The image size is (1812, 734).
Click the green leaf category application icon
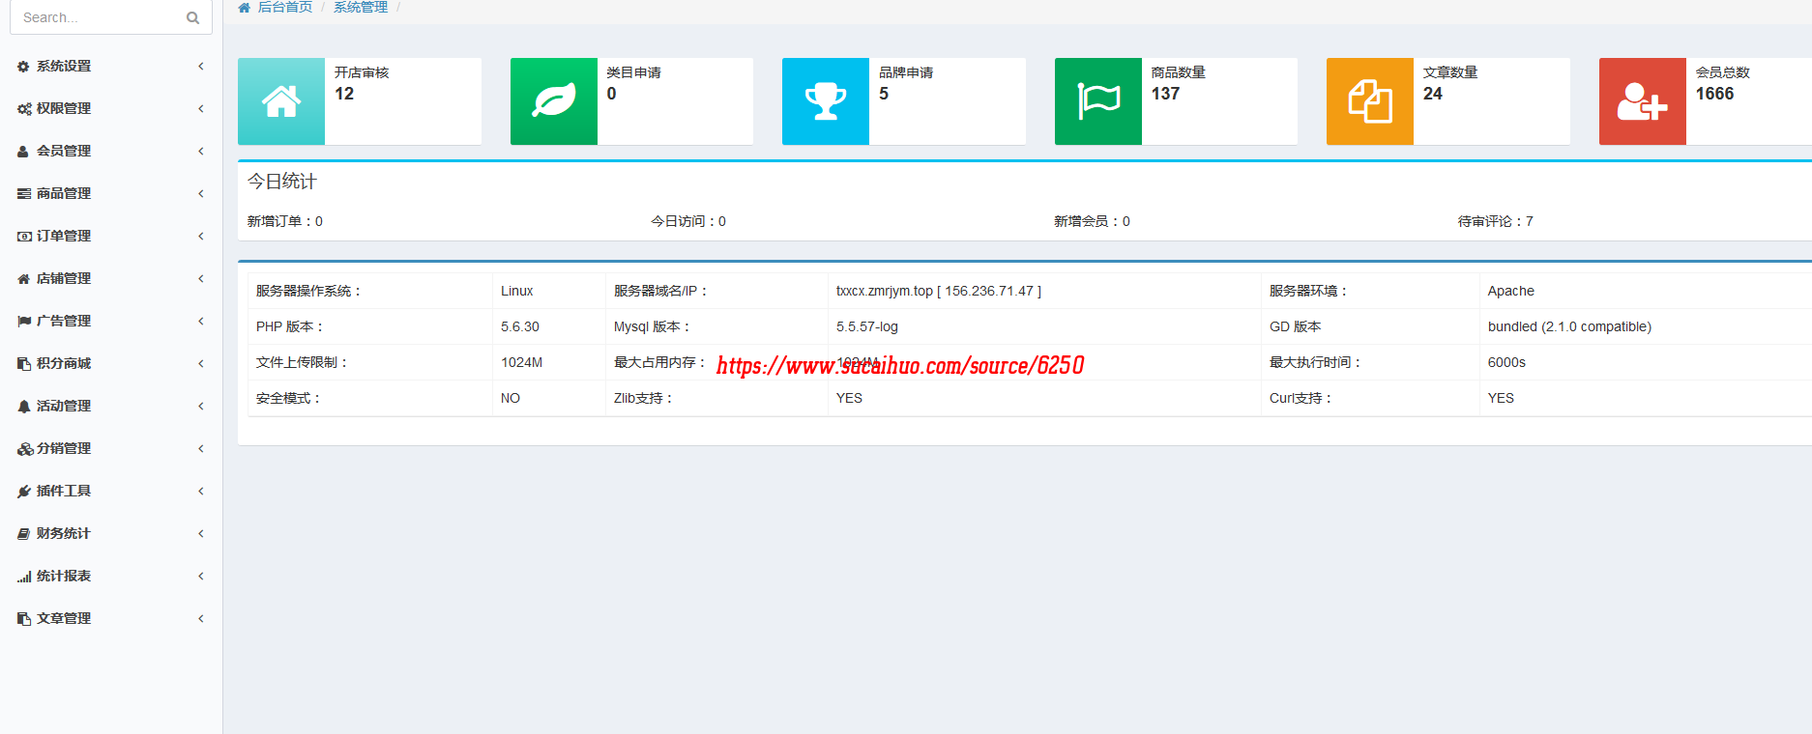553,101
